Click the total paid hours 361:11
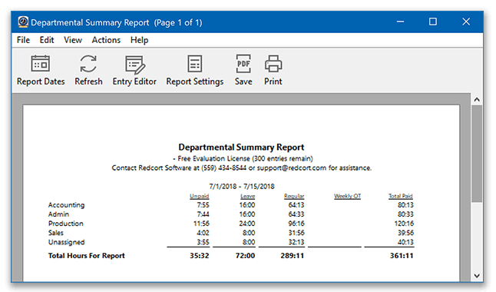This screenshot has width=496, height=292. pyautogui.click(x=402, y=256)
